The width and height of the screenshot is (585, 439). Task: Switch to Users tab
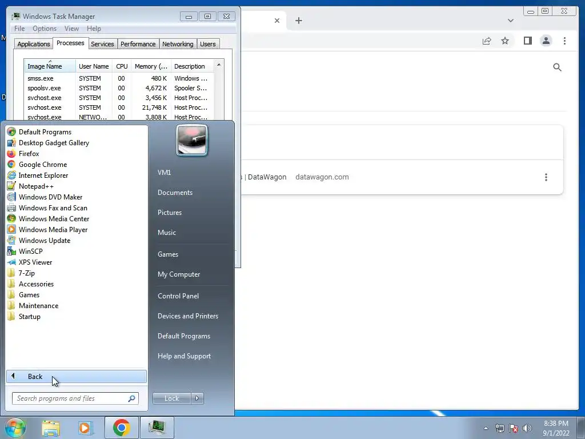[x=207, y=44]
